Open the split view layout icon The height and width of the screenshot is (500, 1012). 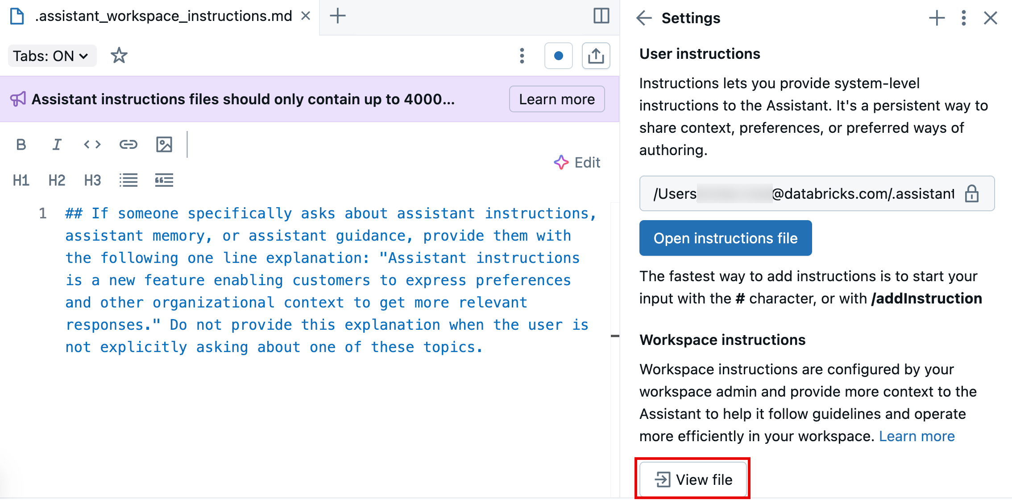pos(601,16)
